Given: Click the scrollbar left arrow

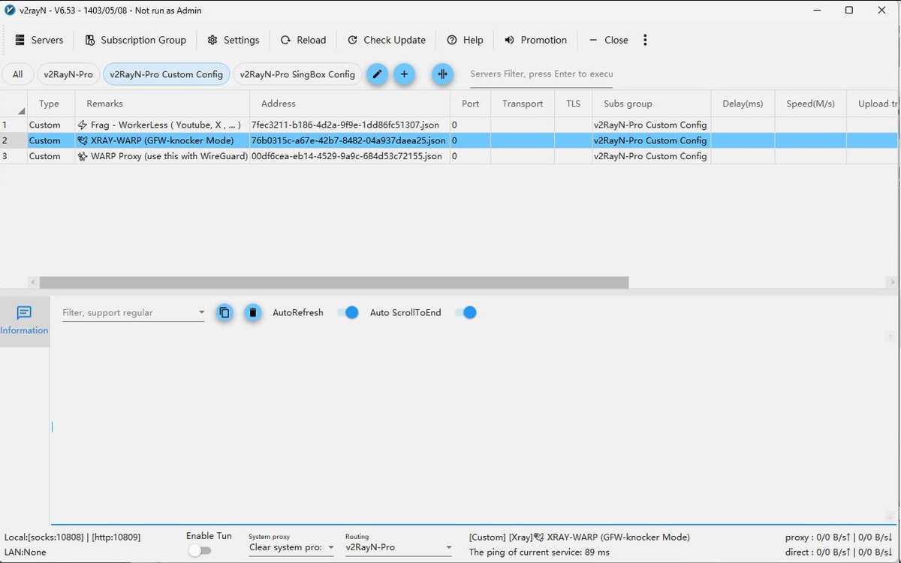Looking at the screenshot, I should tap(32, 282).
